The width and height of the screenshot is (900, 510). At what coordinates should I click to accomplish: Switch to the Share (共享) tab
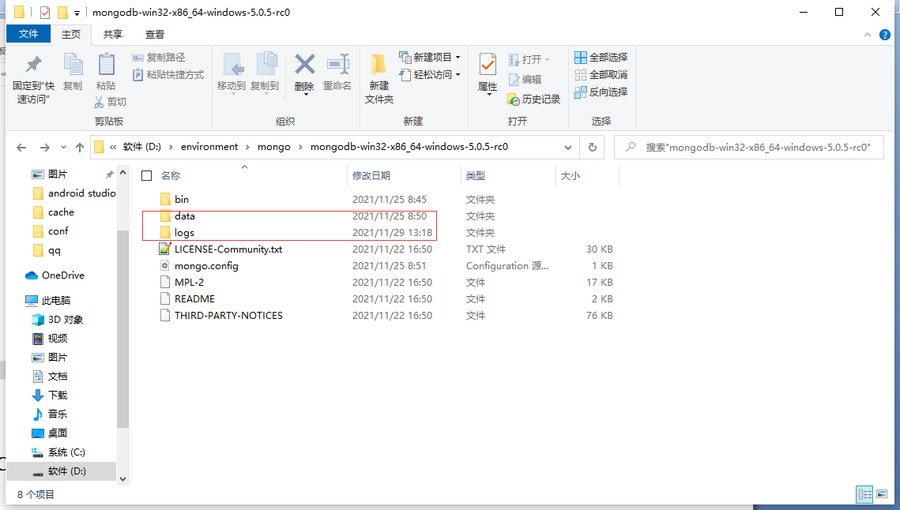tap(112, 35)
